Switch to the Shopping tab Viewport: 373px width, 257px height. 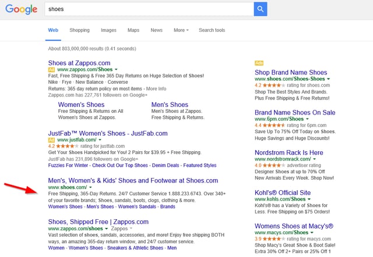pyautogui.click(x=79, y=30)
